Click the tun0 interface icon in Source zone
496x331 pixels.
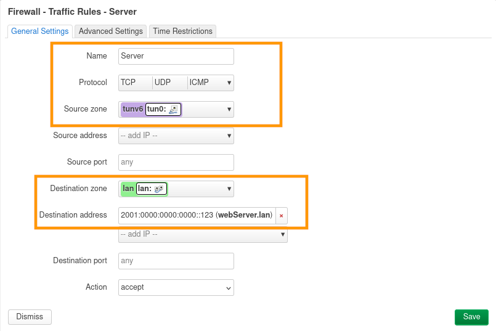pyautogui.click(x=173, y=109)
